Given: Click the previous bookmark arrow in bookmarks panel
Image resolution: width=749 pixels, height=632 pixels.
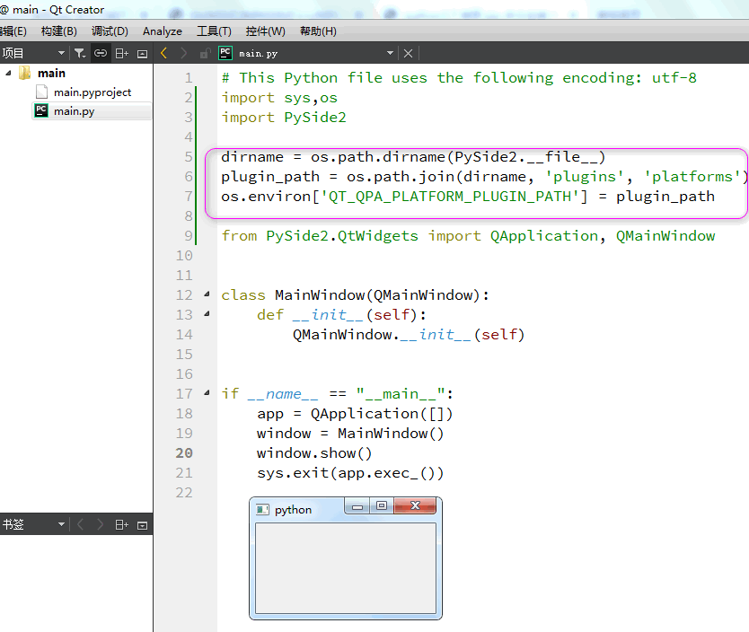Looking at the screenshot, I should 80,525.
